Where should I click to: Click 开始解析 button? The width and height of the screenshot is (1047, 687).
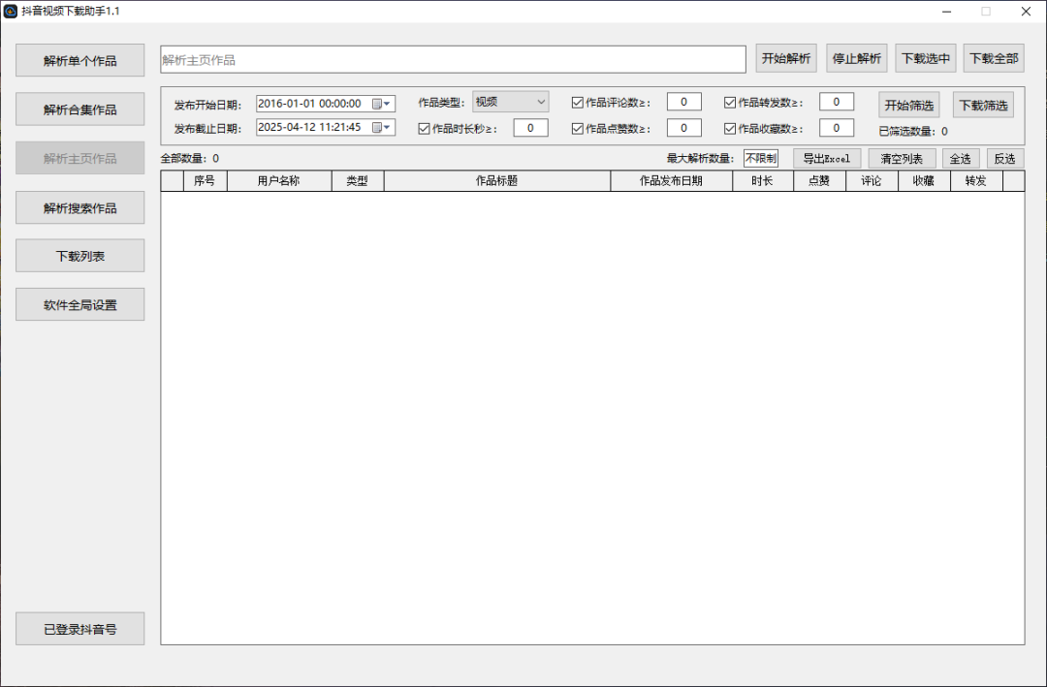(786, 59)
